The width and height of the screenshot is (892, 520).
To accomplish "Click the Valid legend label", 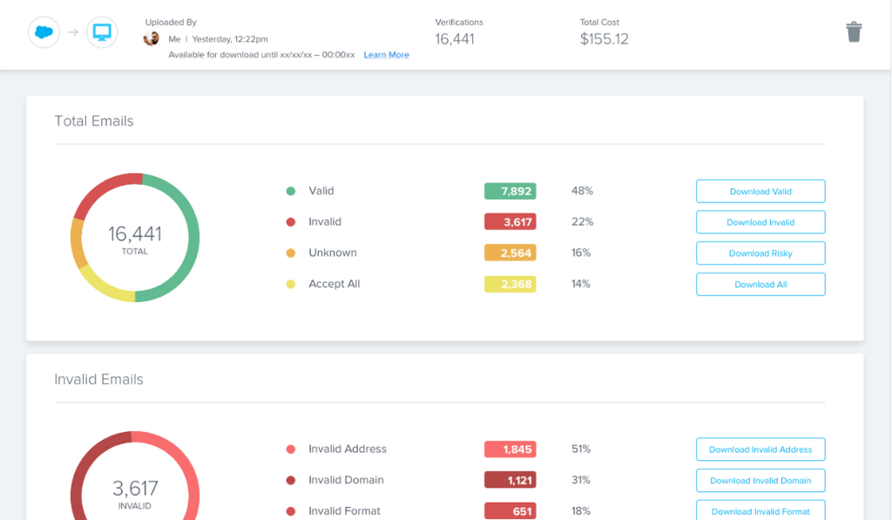I will 321,191.
